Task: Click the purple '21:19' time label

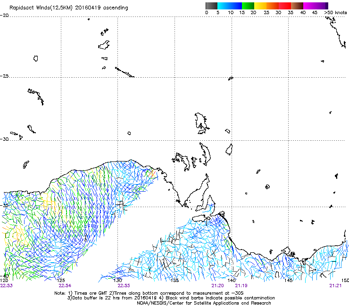Action: tap(241, 286)
